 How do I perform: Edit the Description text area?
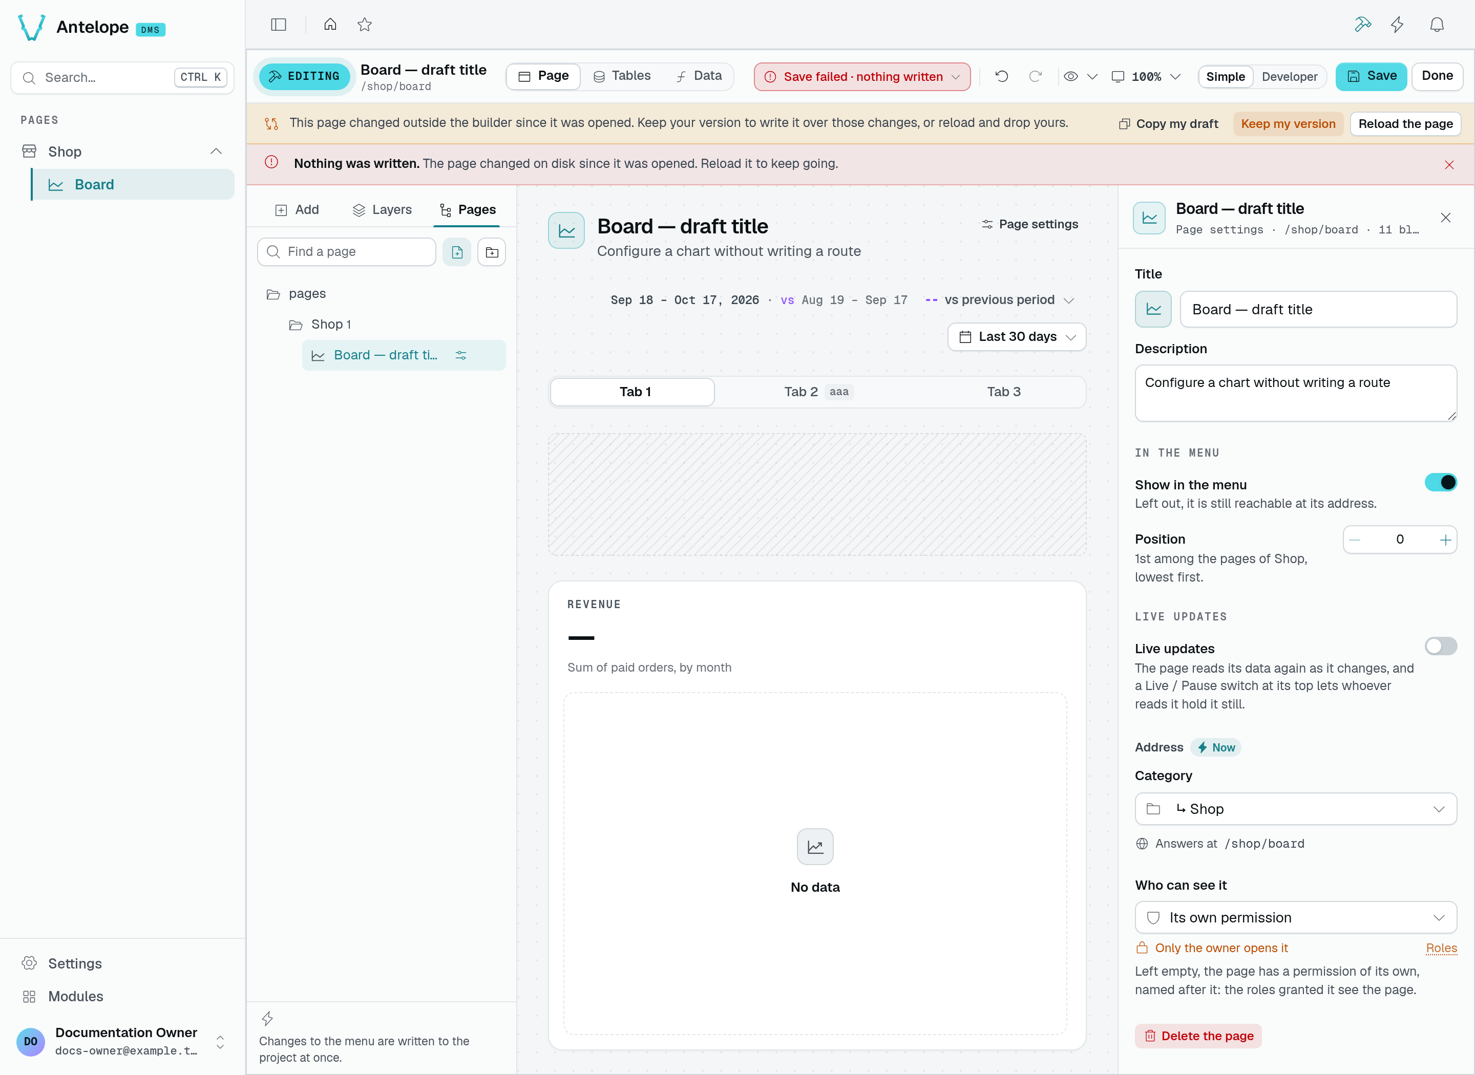tap(1295, 393)
